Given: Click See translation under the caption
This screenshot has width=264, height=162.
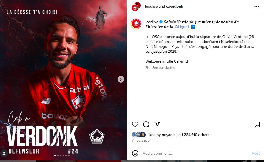Looking at the screenshot, I should click(163, 68).
